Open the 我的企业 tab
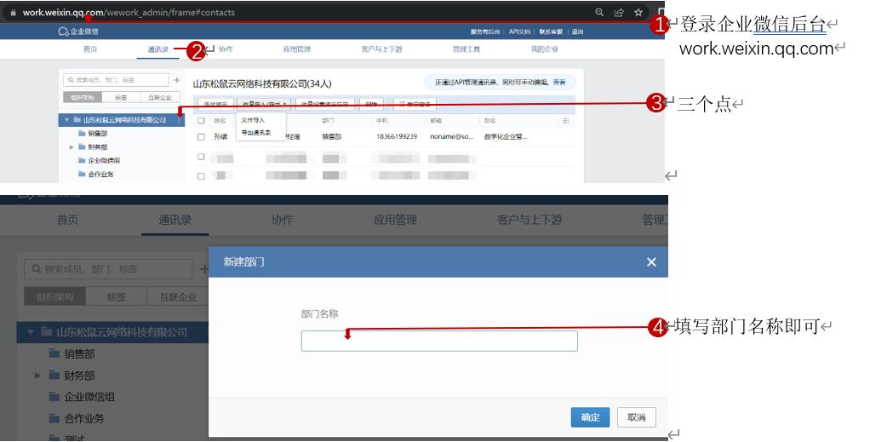The height and width of the screenshot is (442, 887). [544, 49]
